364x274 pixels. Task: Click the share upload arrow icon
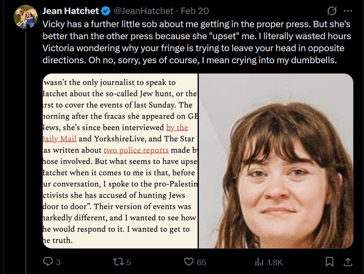[348, 262]
